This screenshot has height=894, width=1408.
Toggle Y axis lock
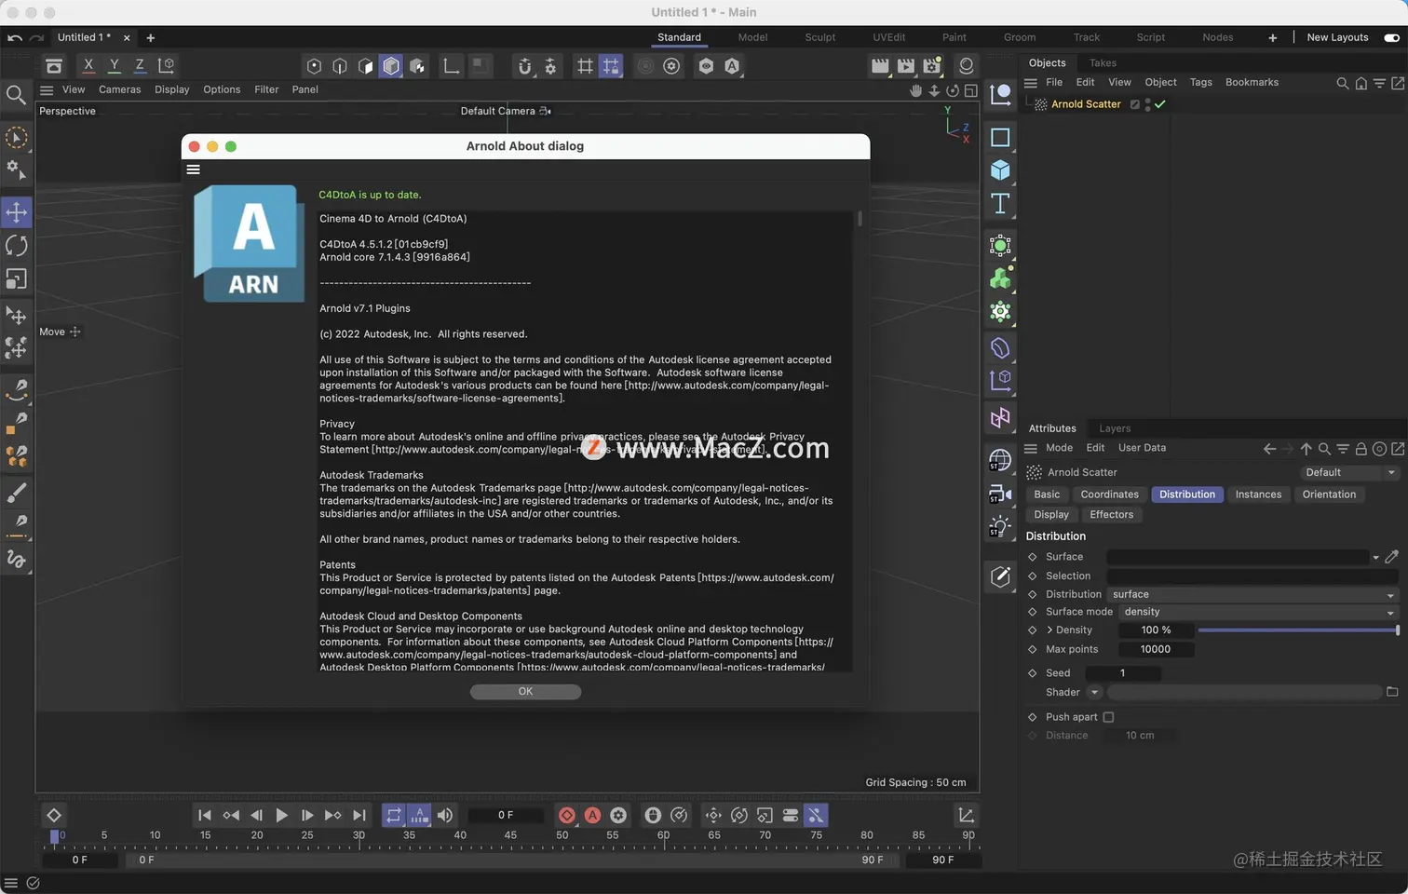(114, 66)
